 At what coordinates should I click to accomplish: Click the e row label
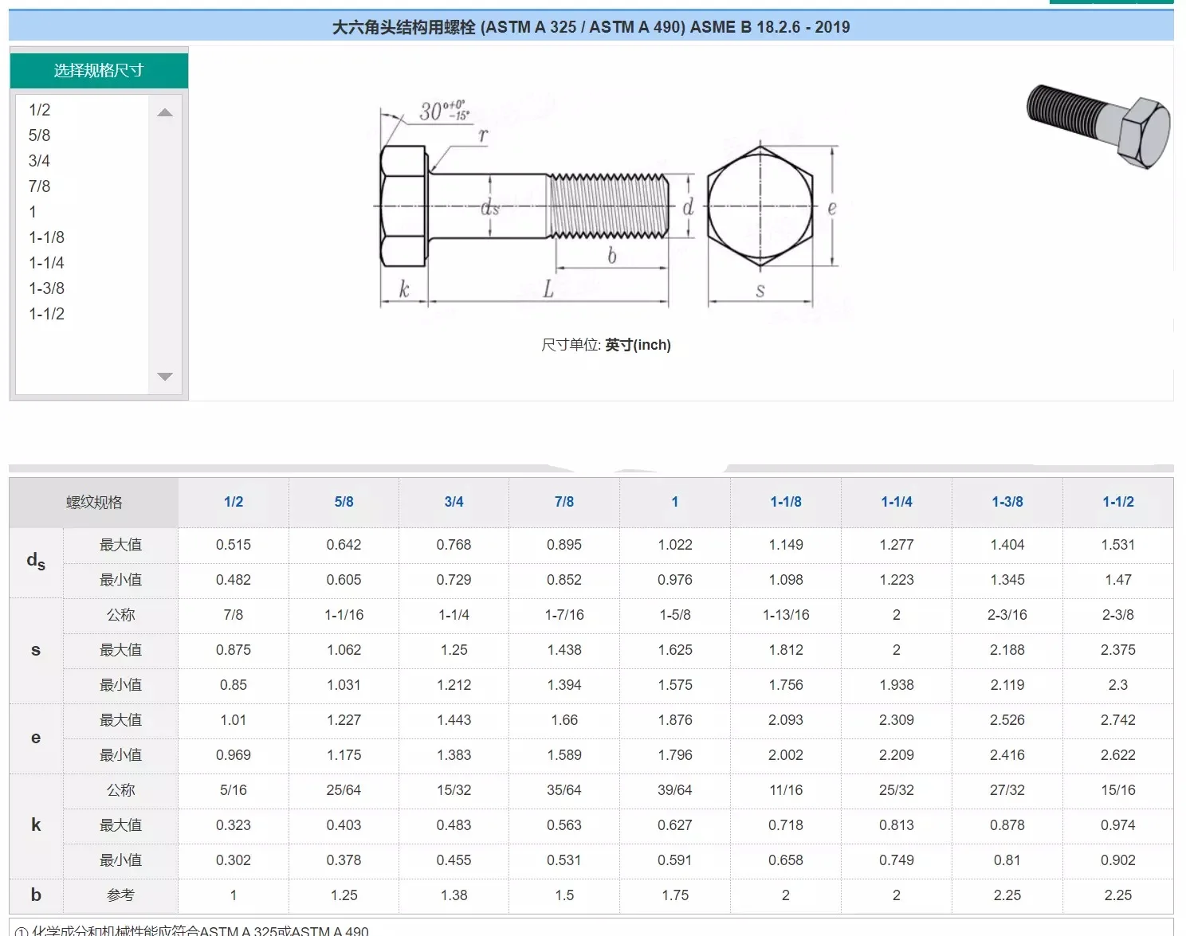36,738
